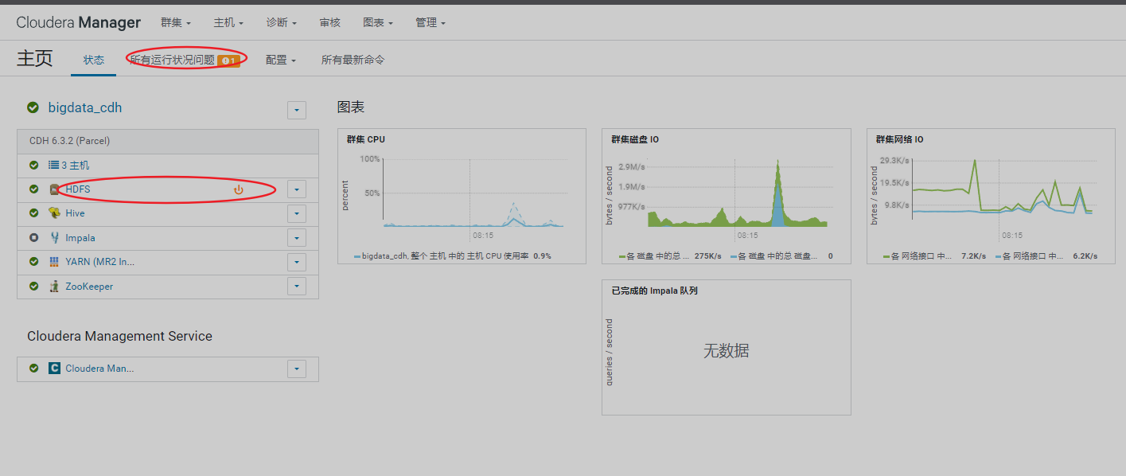
Task: Open the 群集 menu
Action: click(x=175, y=22)
